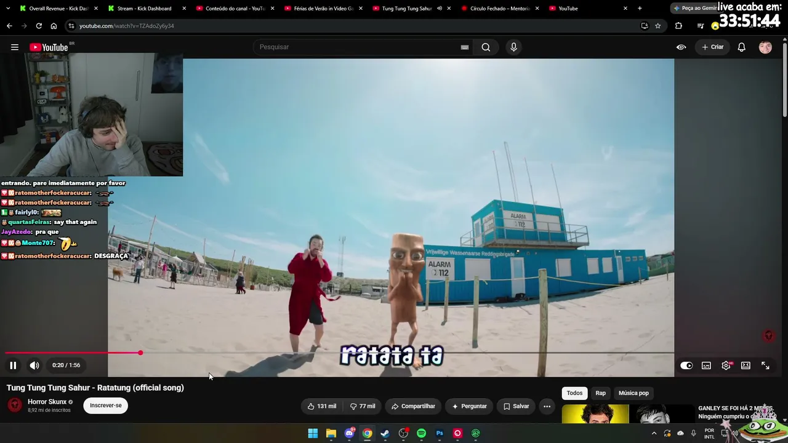The image size is (788, 443).
Task: Reload the current page
Action: (x=39, y=26)
